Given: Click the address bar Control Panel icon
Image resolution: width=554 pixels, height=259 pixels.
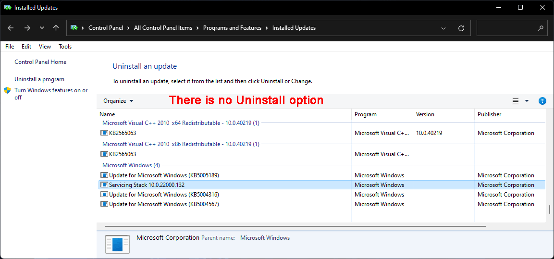Looking at the screenshot, I should point(74,27).
